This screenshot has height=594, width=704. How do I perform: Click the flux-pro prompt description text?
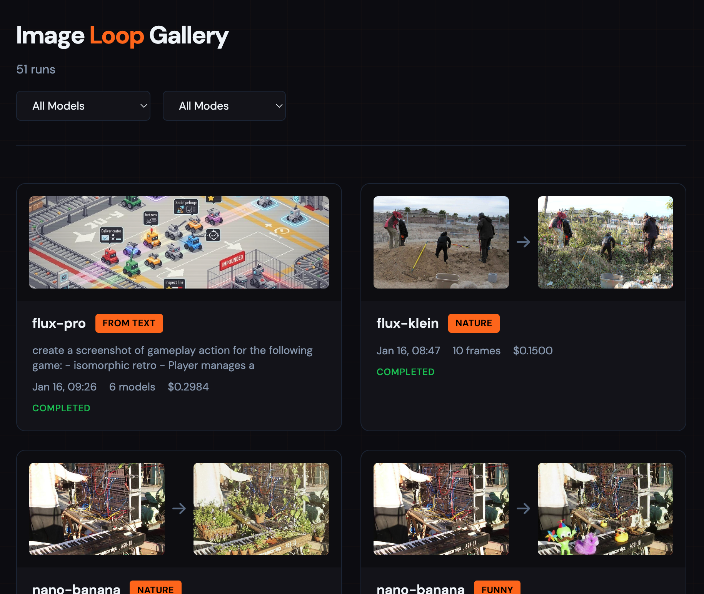point(172,358)
